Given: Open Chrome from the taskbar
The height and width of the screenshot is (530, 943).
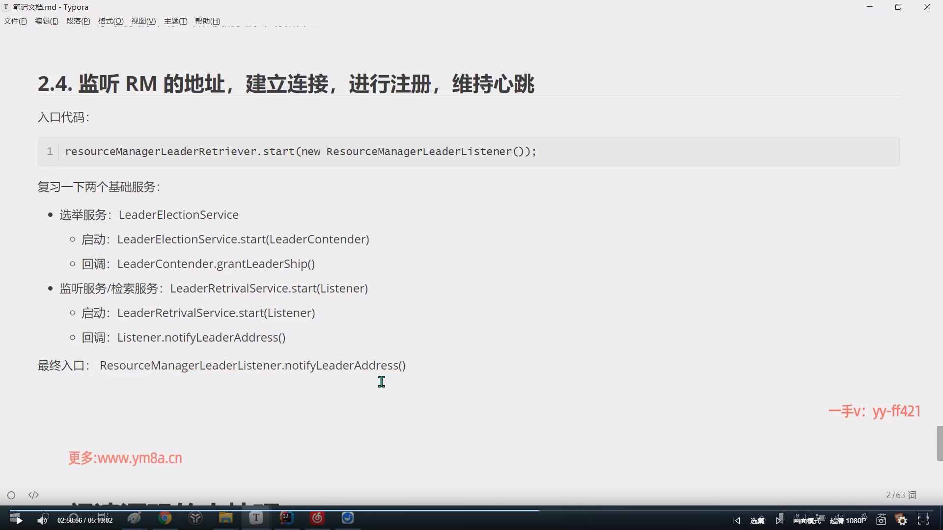Looking at the screenshot, I should pos(165,518).
